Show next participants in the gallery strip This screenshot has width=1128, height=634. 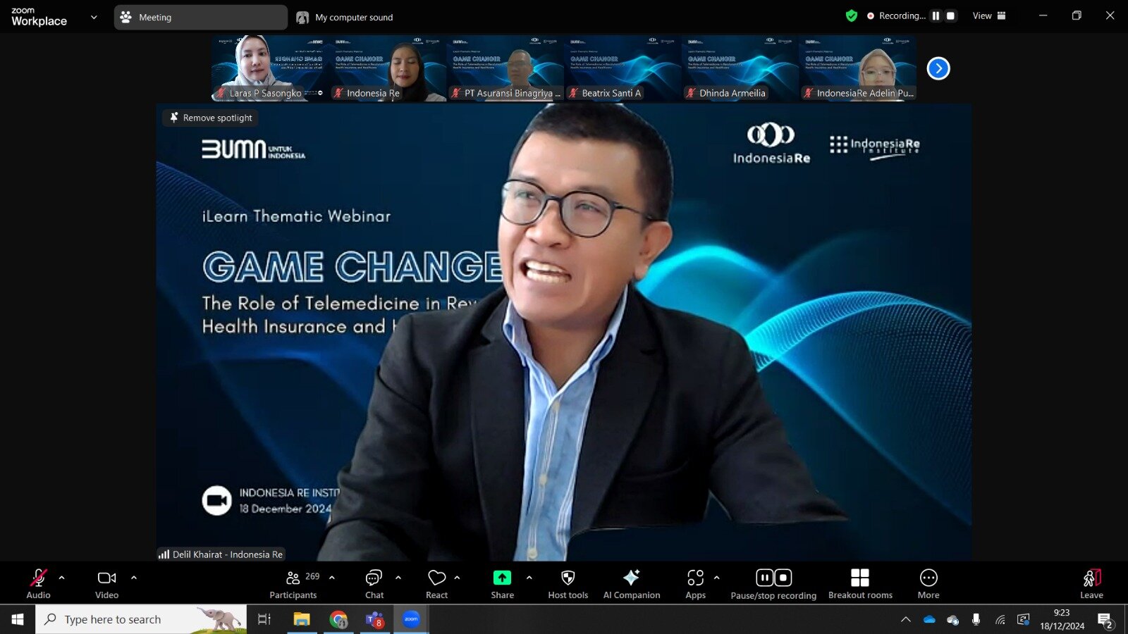coord(938,68)
